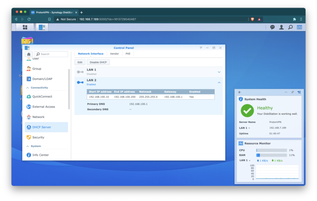Viewport: 317px width, 201px height.
Task: Click the System Health info icon
Action: coord(241,99)
